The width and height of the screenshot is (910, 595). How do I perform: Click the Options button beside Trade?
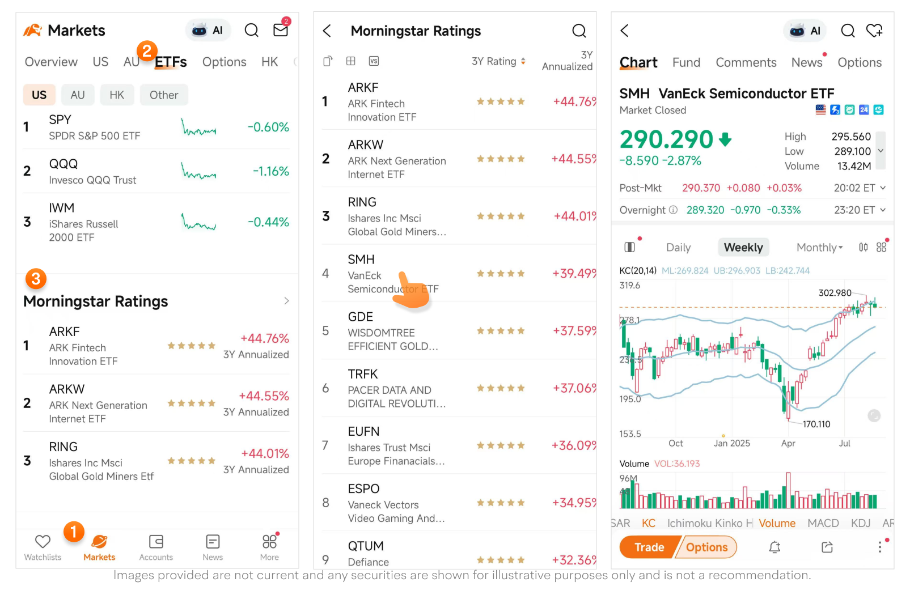706,547
